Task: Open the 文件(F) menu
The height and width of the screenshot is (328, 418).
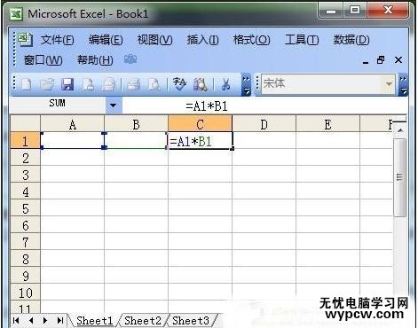Action: tap(58, 40)
